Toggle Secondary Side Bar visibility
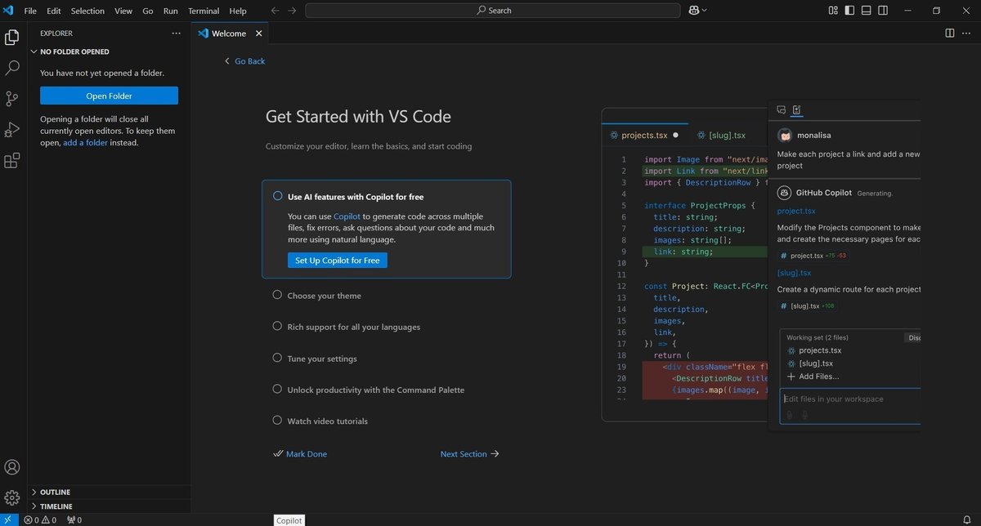 [x=883, y=11]
